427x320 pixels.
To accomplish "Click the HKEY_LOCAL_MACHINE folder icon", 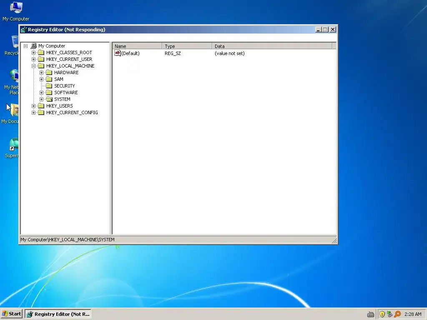I will coord(41,66).
